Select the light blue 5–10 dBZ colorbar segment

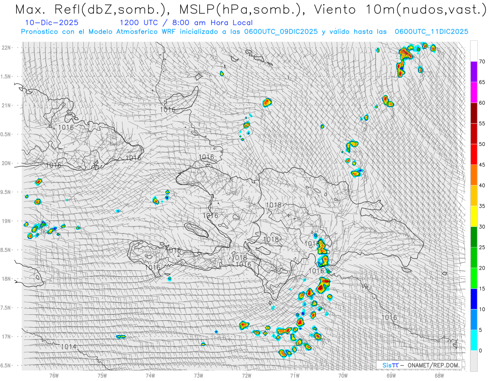pyautogui.click(x=474, y=319)
